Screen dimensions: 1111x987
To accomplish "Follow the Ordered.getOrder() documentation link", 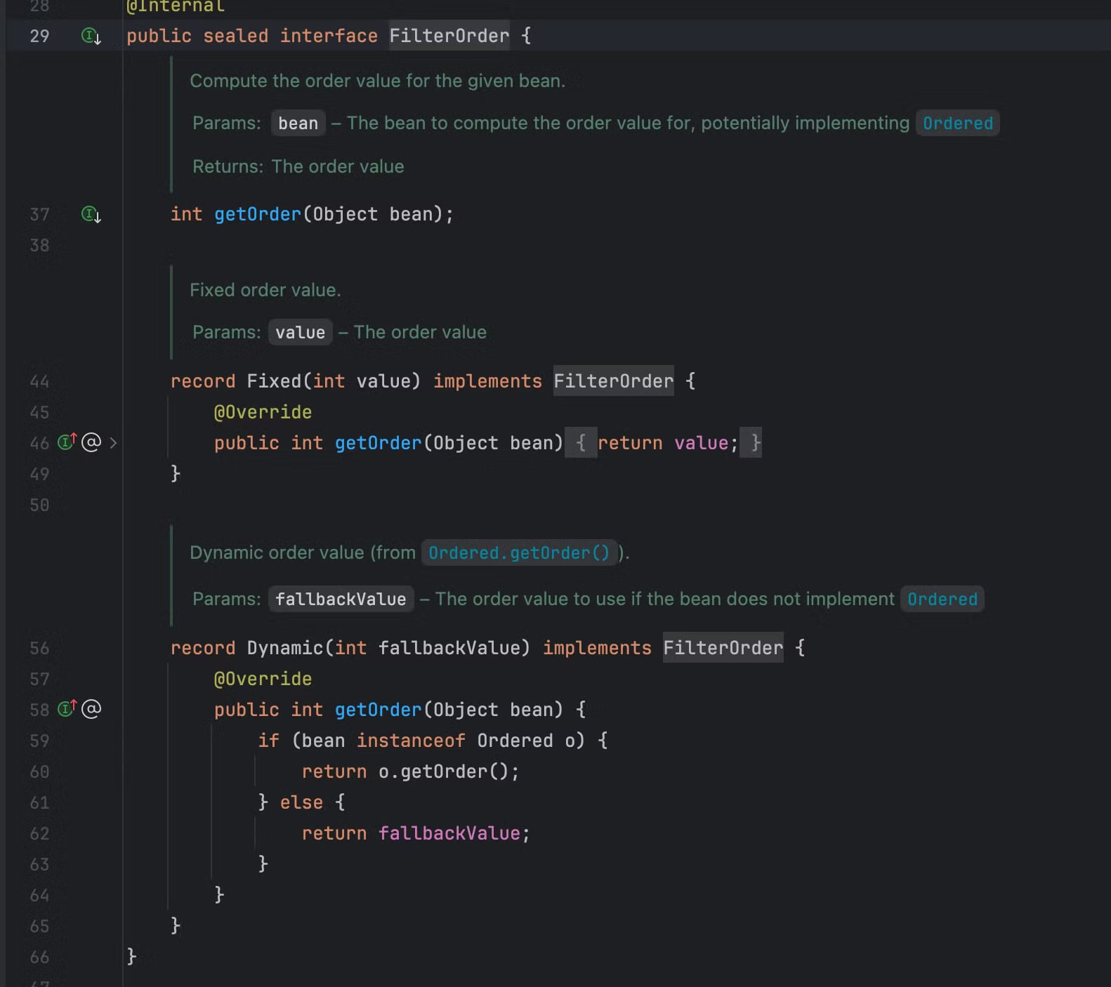I will [x=519, y=553].
